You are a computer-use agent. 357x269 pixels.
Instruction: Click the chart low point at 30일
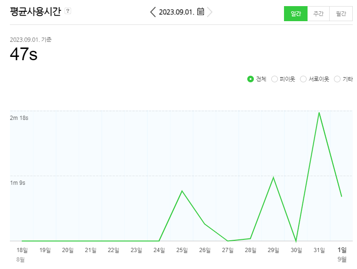click(296, 241)
